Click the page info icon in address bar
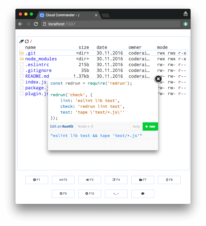206x226 pixels. point(45,24)
